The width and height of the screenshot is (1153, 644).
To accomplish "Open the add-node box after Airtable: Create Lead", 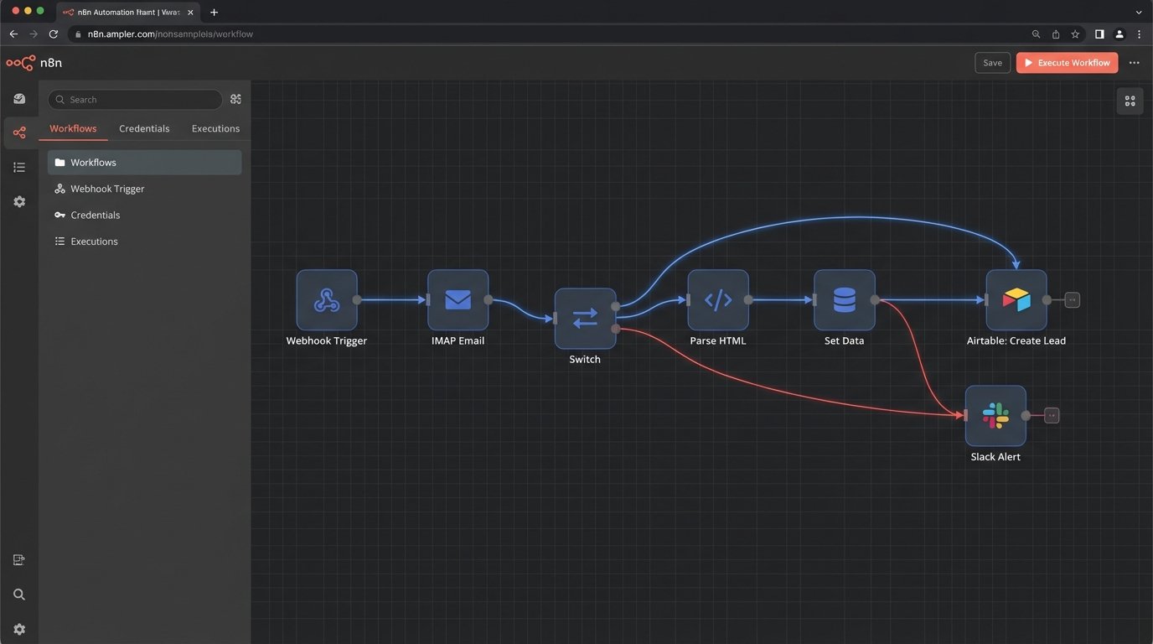I will tap(1072, 299).
